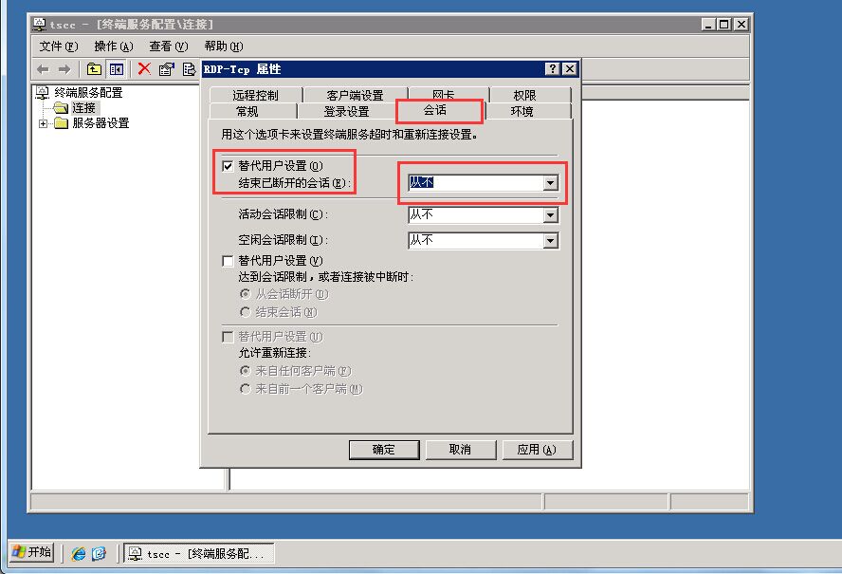Launch Internet Explorer from the taskbar
Screen dimensions: 842x574
[79, 553]
